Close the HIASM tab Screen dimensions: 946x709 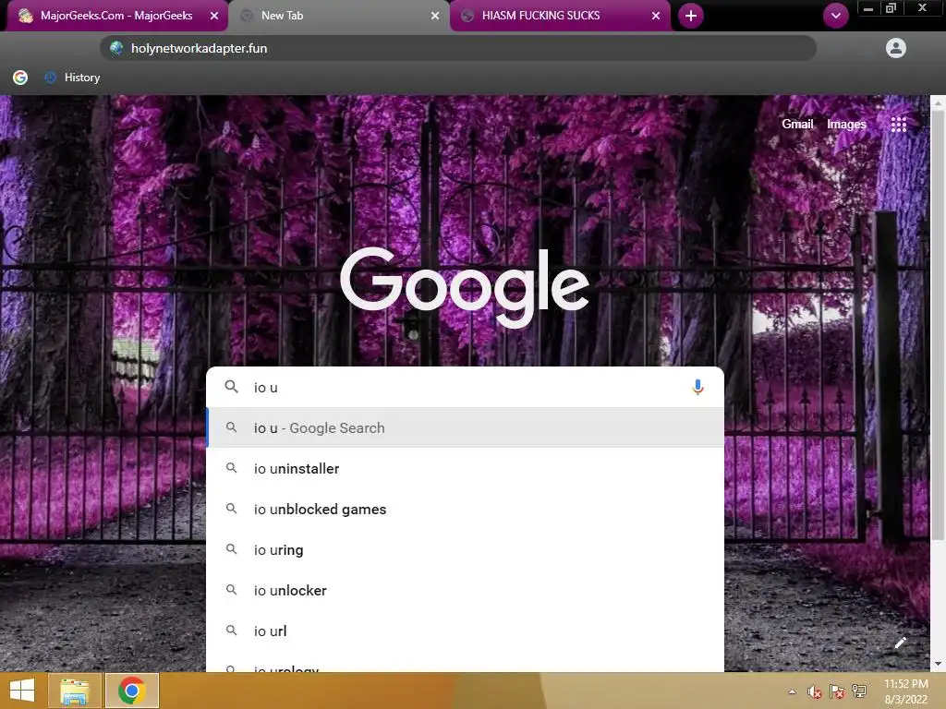pos(656,17)
